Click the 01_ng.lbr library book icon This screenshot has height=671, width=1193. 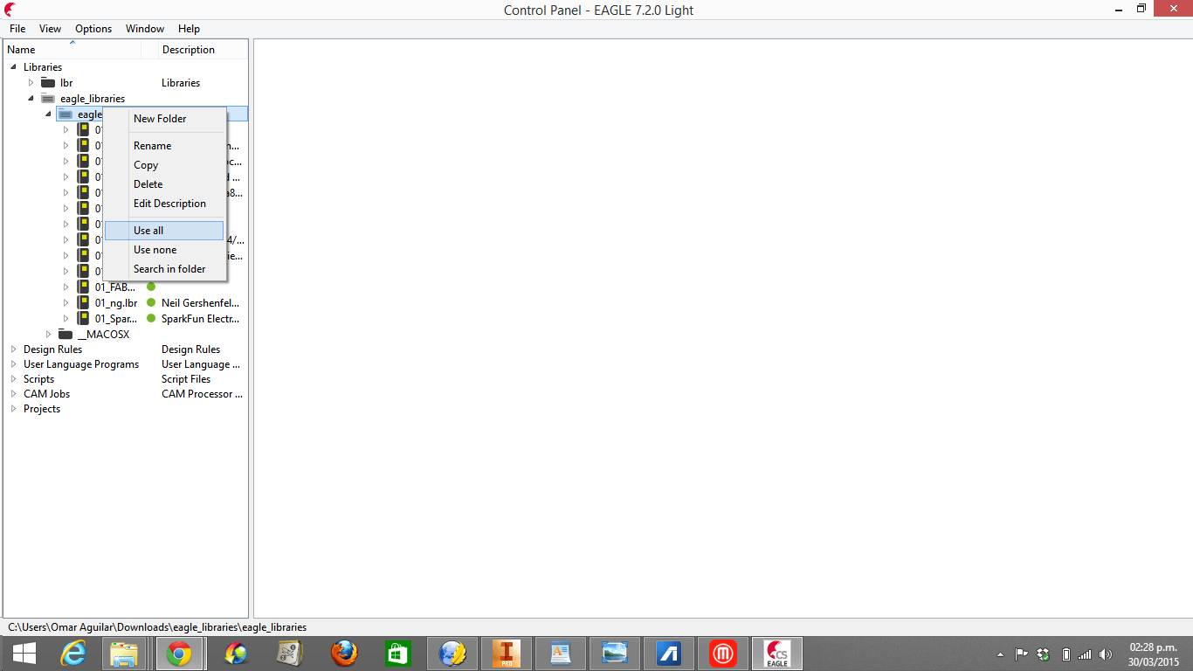tap(83, 302)
